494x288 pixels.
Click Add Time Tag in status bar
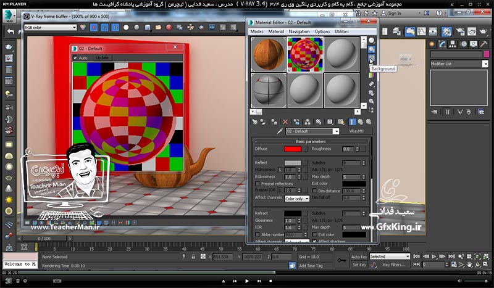click(311, 266)
